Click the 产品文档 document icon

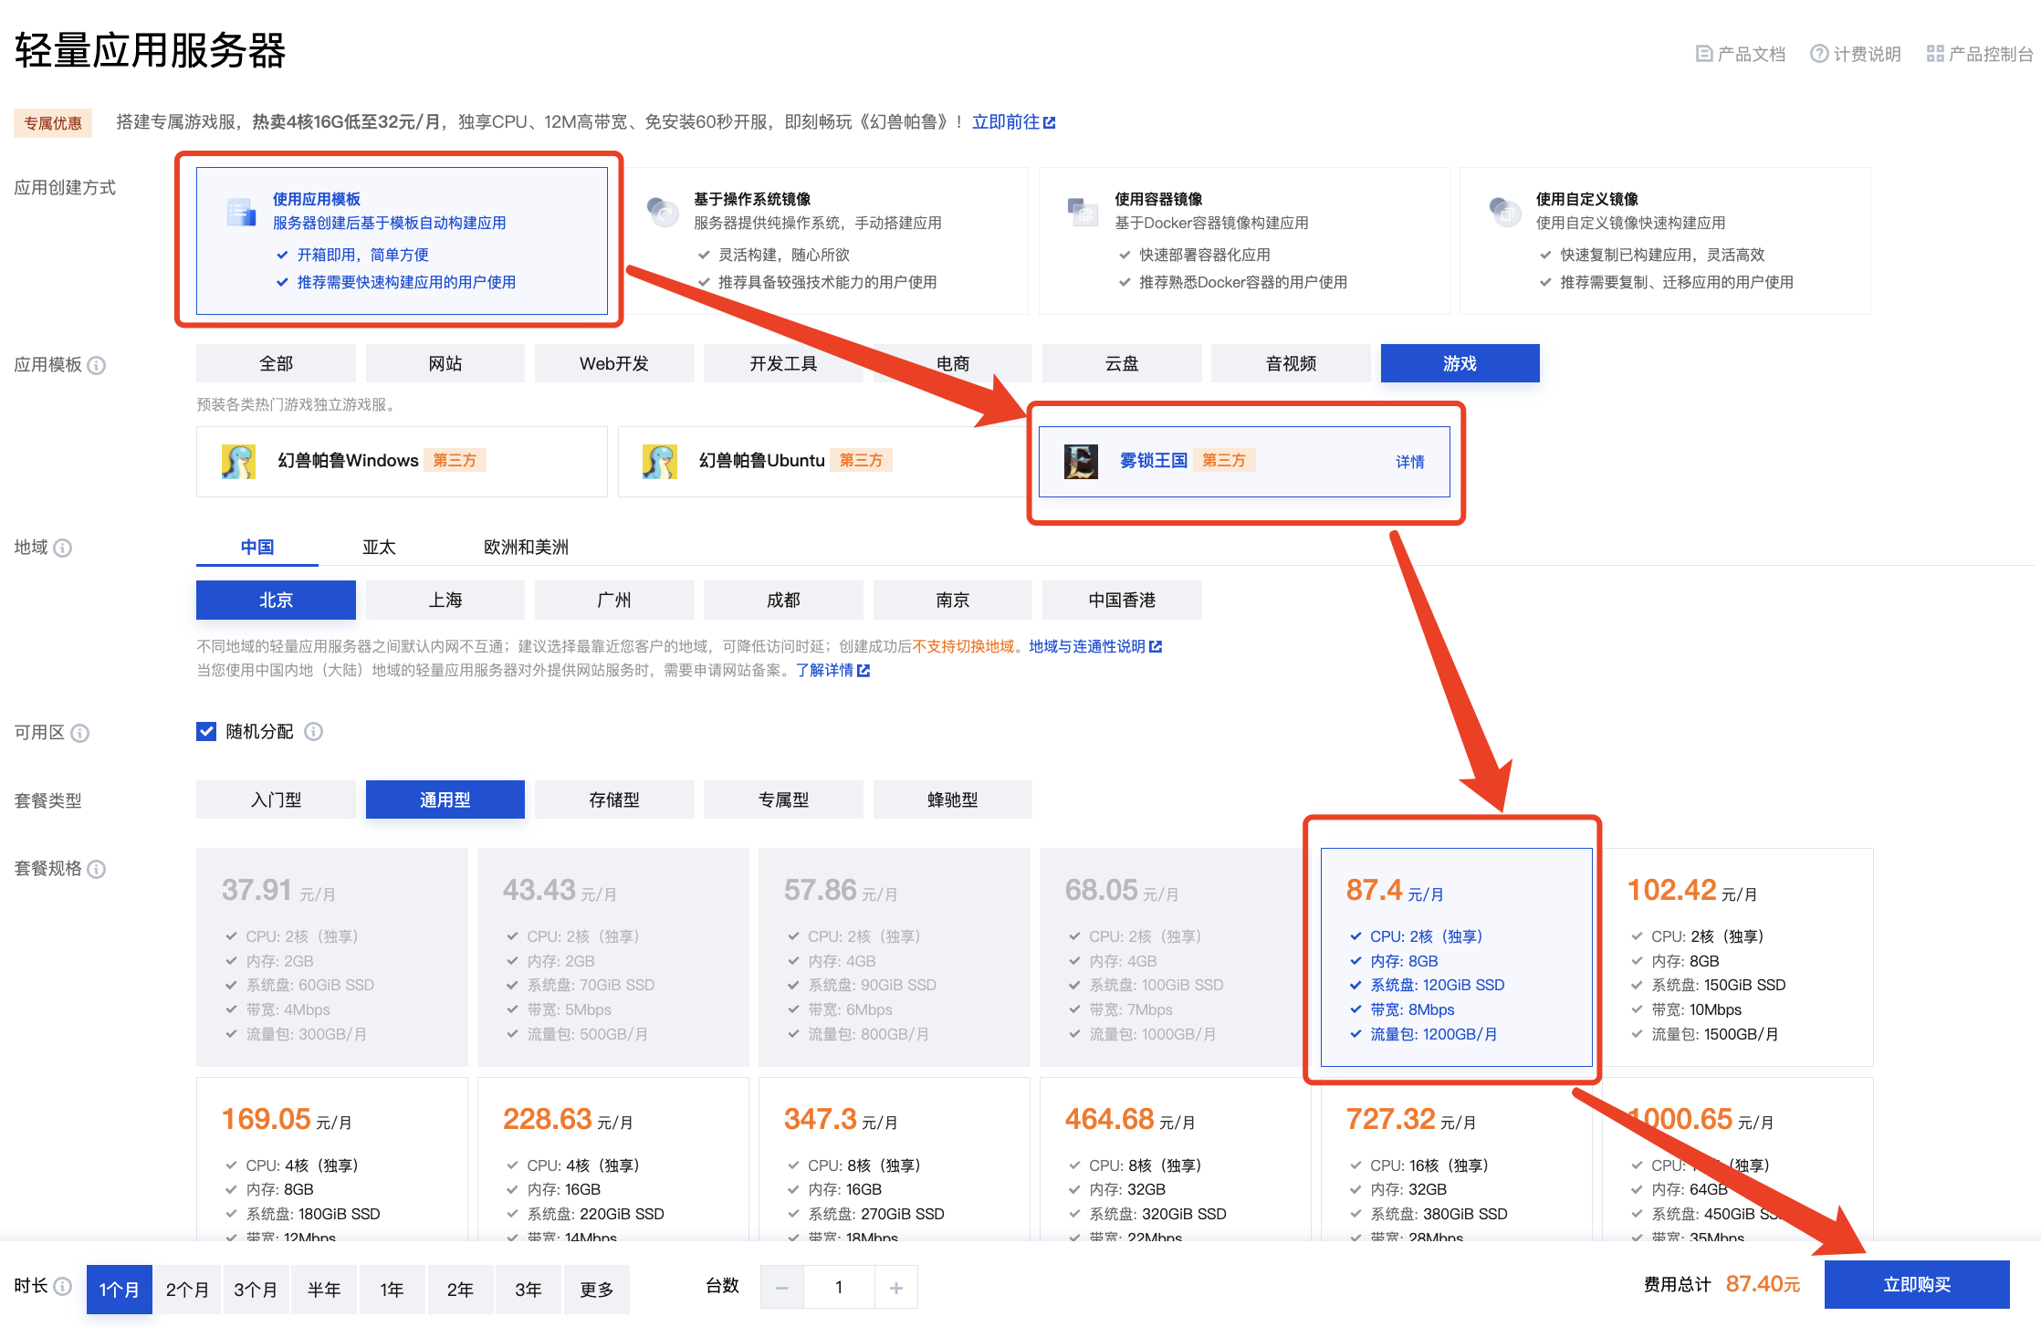1703,54
